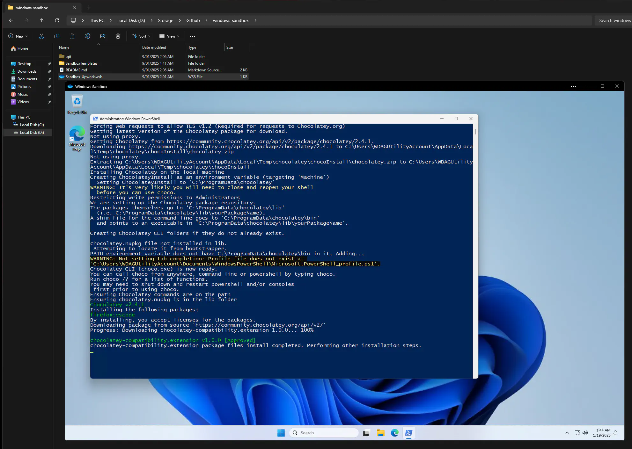Click Github in the breadcrumb path
Screen dimensions: 632x449
coord(193,20)
